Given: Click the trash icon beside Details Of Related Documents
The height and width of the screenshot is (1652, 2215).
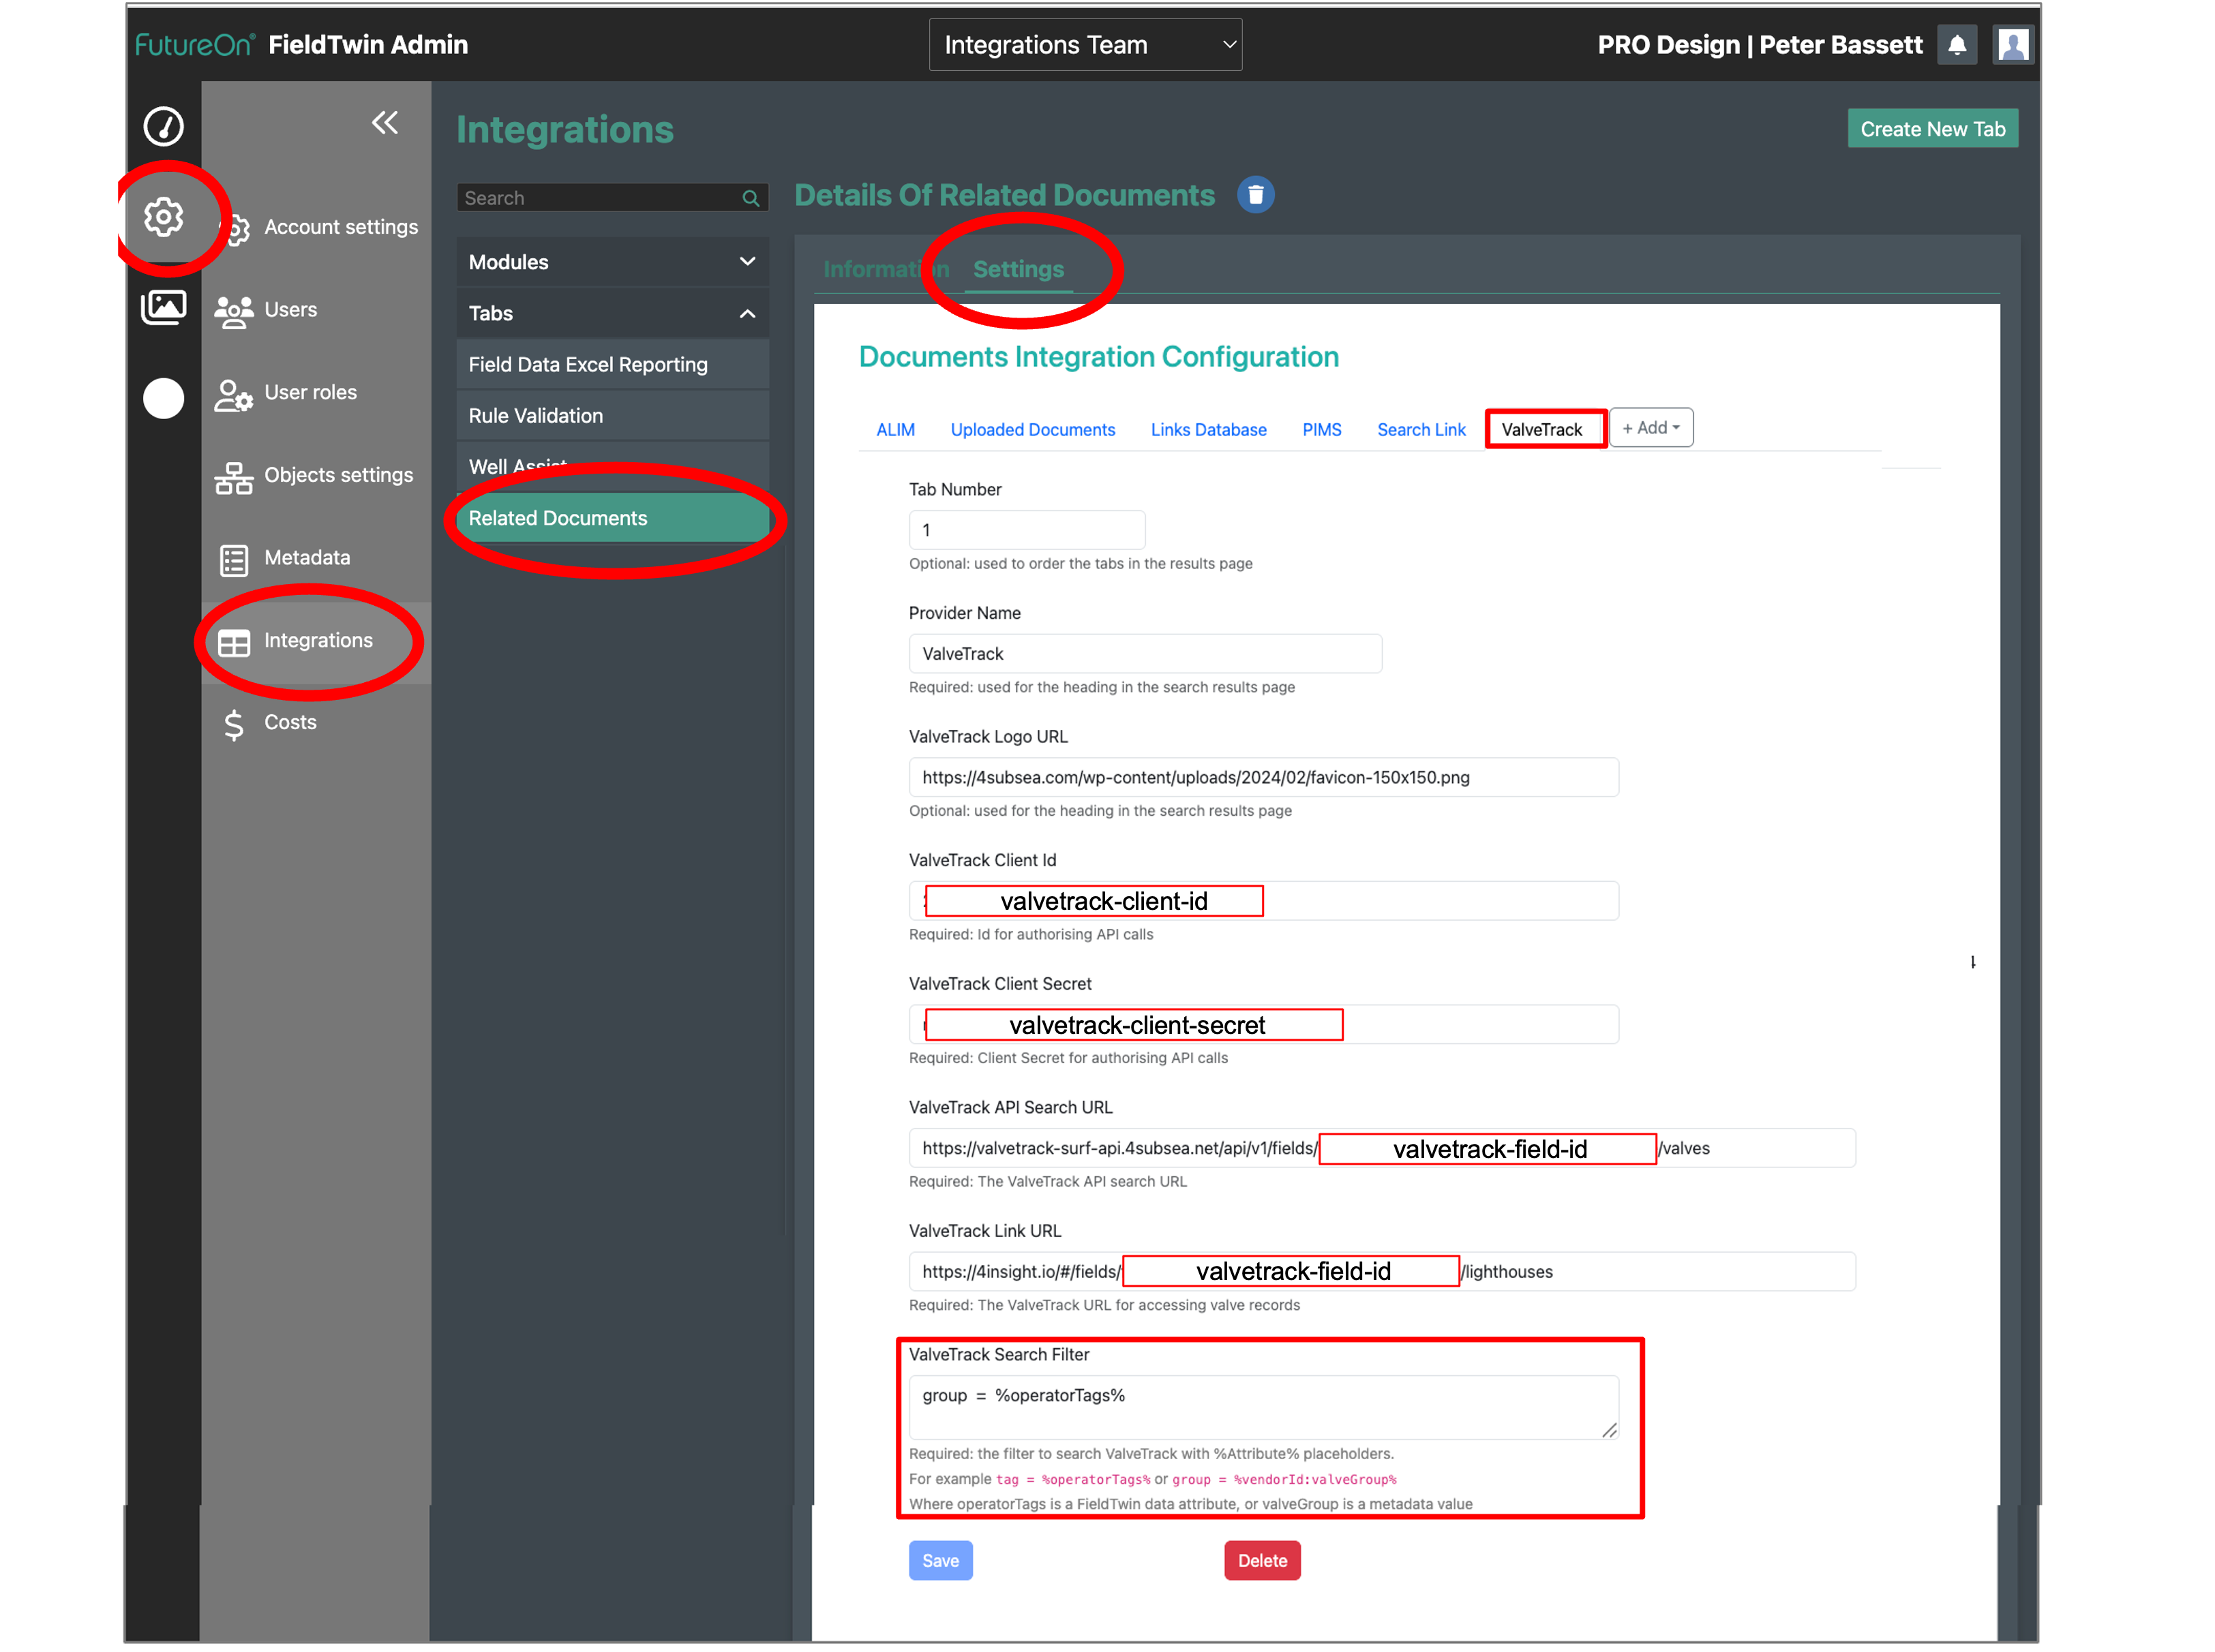Looking at the screenshot, I should (x=1254, y=195).
